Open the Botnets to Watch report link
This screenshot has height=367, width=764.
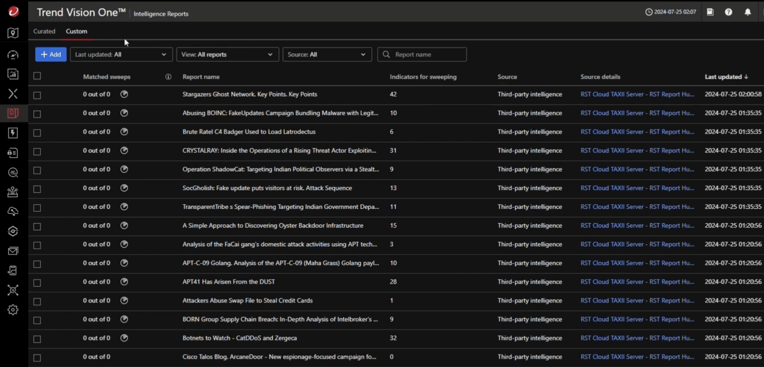point(239,338)
